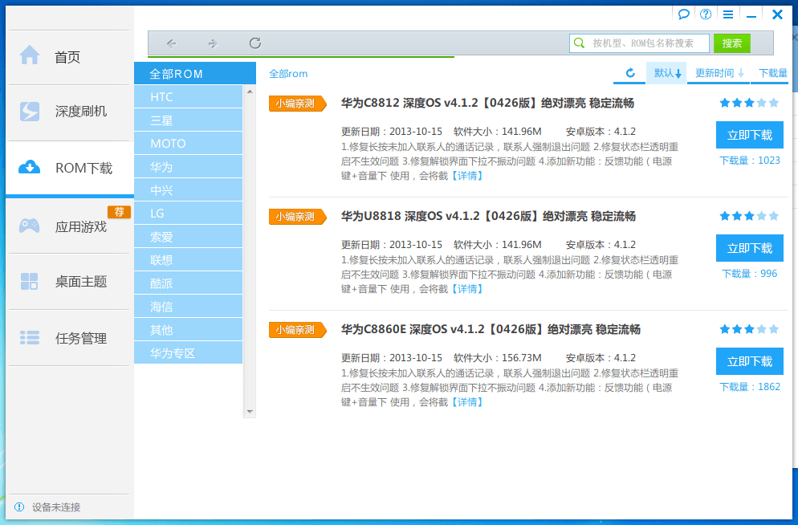Go forward with the forward arrow

(x=213, y=43)
